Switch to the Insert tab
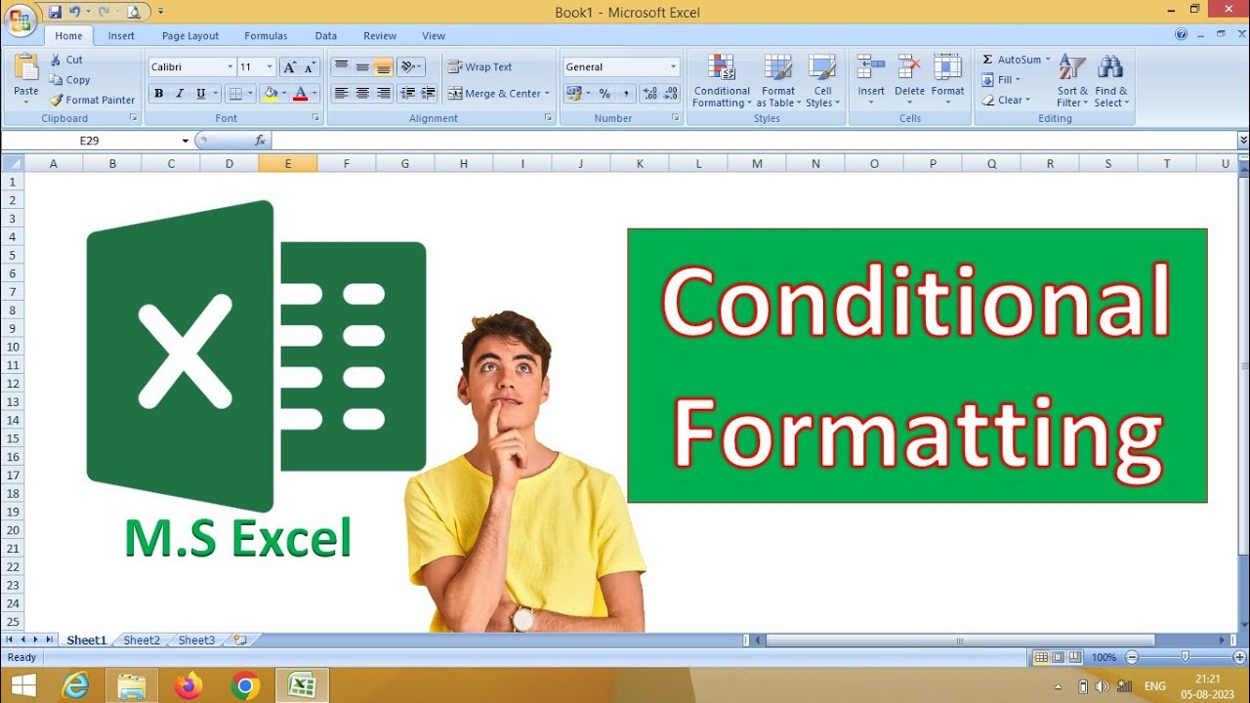This screenshot has width=1250, height=703. tap(121, 36)
